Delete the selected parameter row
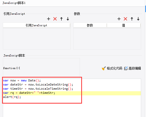146x117 pixels. click(125, 19)
